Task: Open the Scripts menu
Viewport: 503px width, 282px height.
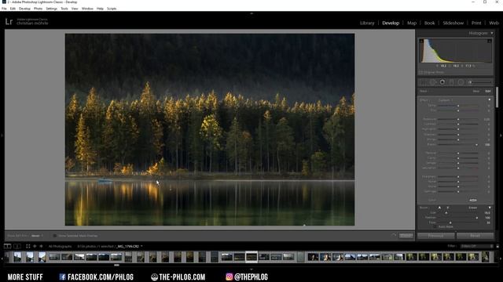Action: point(112,9)
